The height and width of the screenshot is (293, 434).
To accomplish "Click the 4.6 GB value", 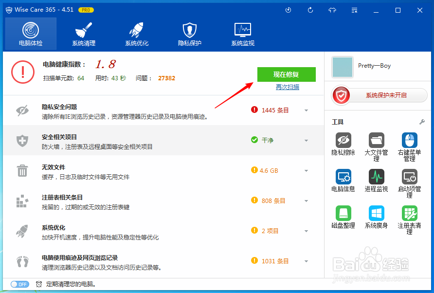I will [269, 171].
